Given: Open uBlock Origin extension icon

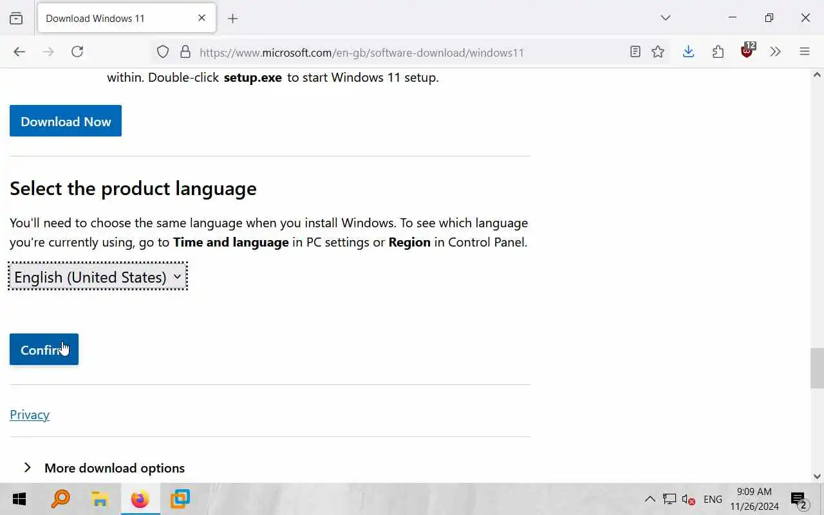Looking at the screenshot, I should click(747, 51).
